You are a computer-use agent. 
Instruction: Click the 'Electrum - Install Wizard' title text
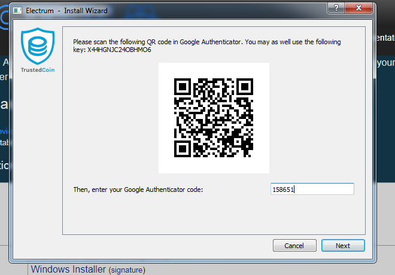[66, 11]
